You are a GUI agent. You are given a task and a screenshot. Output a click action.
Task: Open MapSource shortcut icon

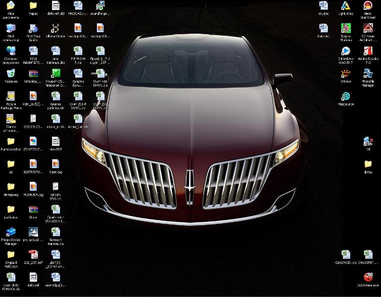coord(346,97)
